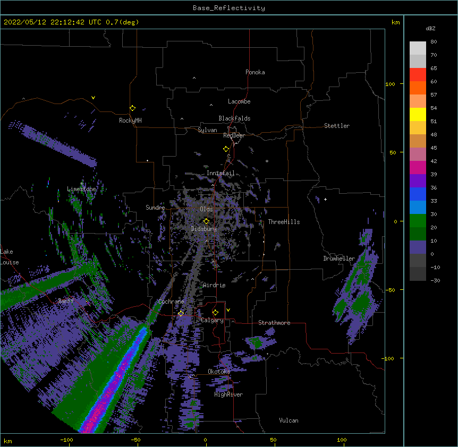Click the -100 label on bottom axis
The width and height of the screenshot is (458, 447).
[66, 440]
